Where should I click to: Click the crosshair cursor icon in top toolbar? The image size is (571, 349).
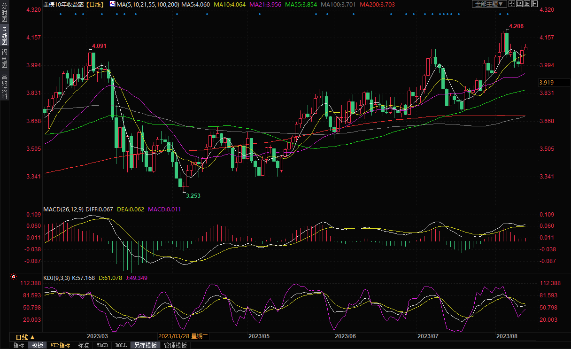(x=512, y=4)
